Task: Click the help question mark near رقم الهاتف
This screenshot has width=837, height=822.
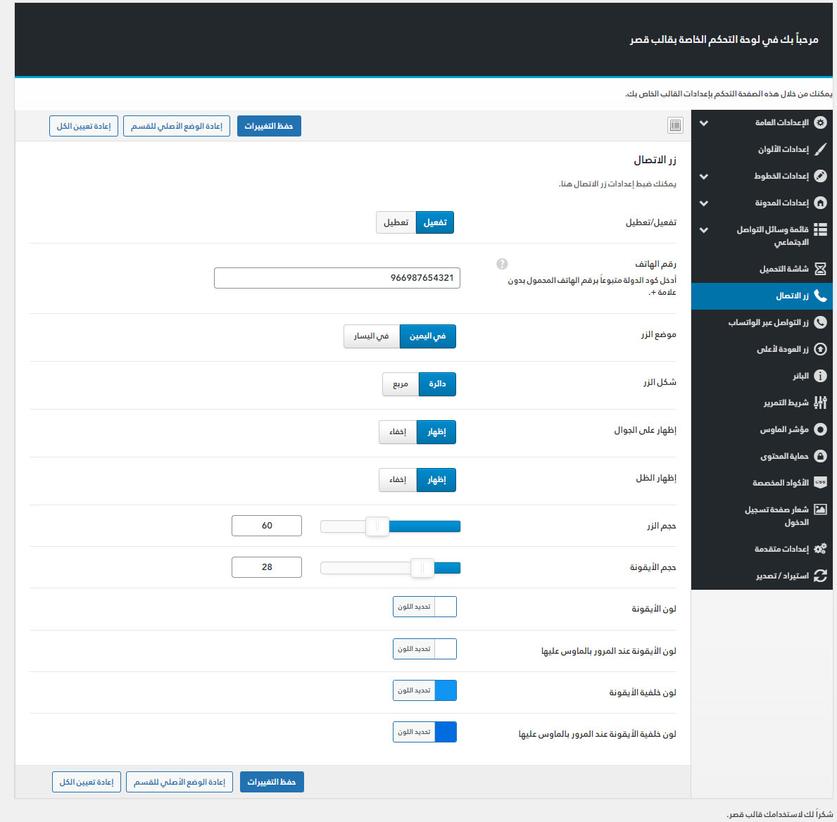Action: click(x=502, y=264)
